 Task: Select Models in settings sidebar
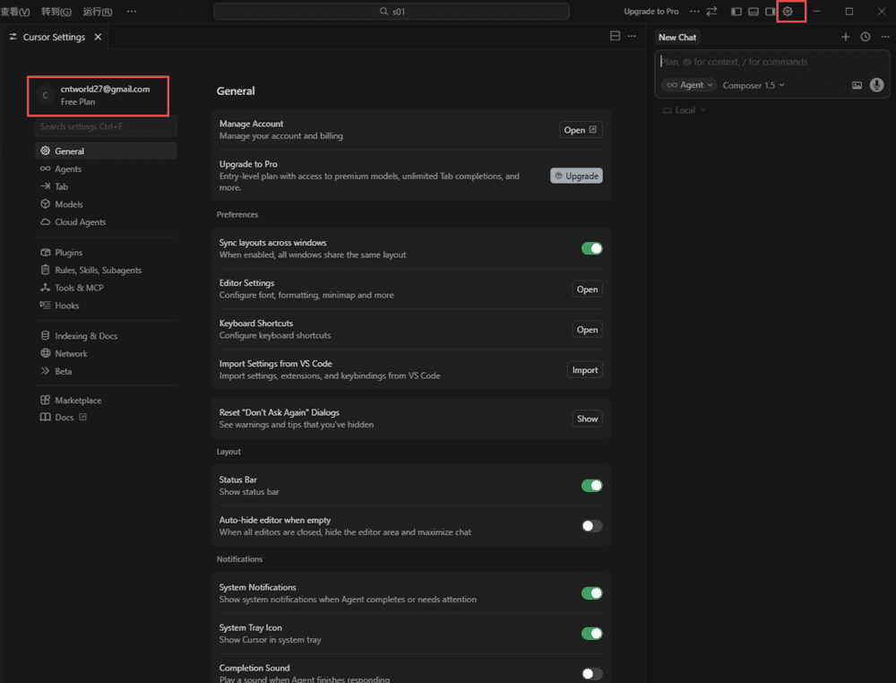[69, 204]
